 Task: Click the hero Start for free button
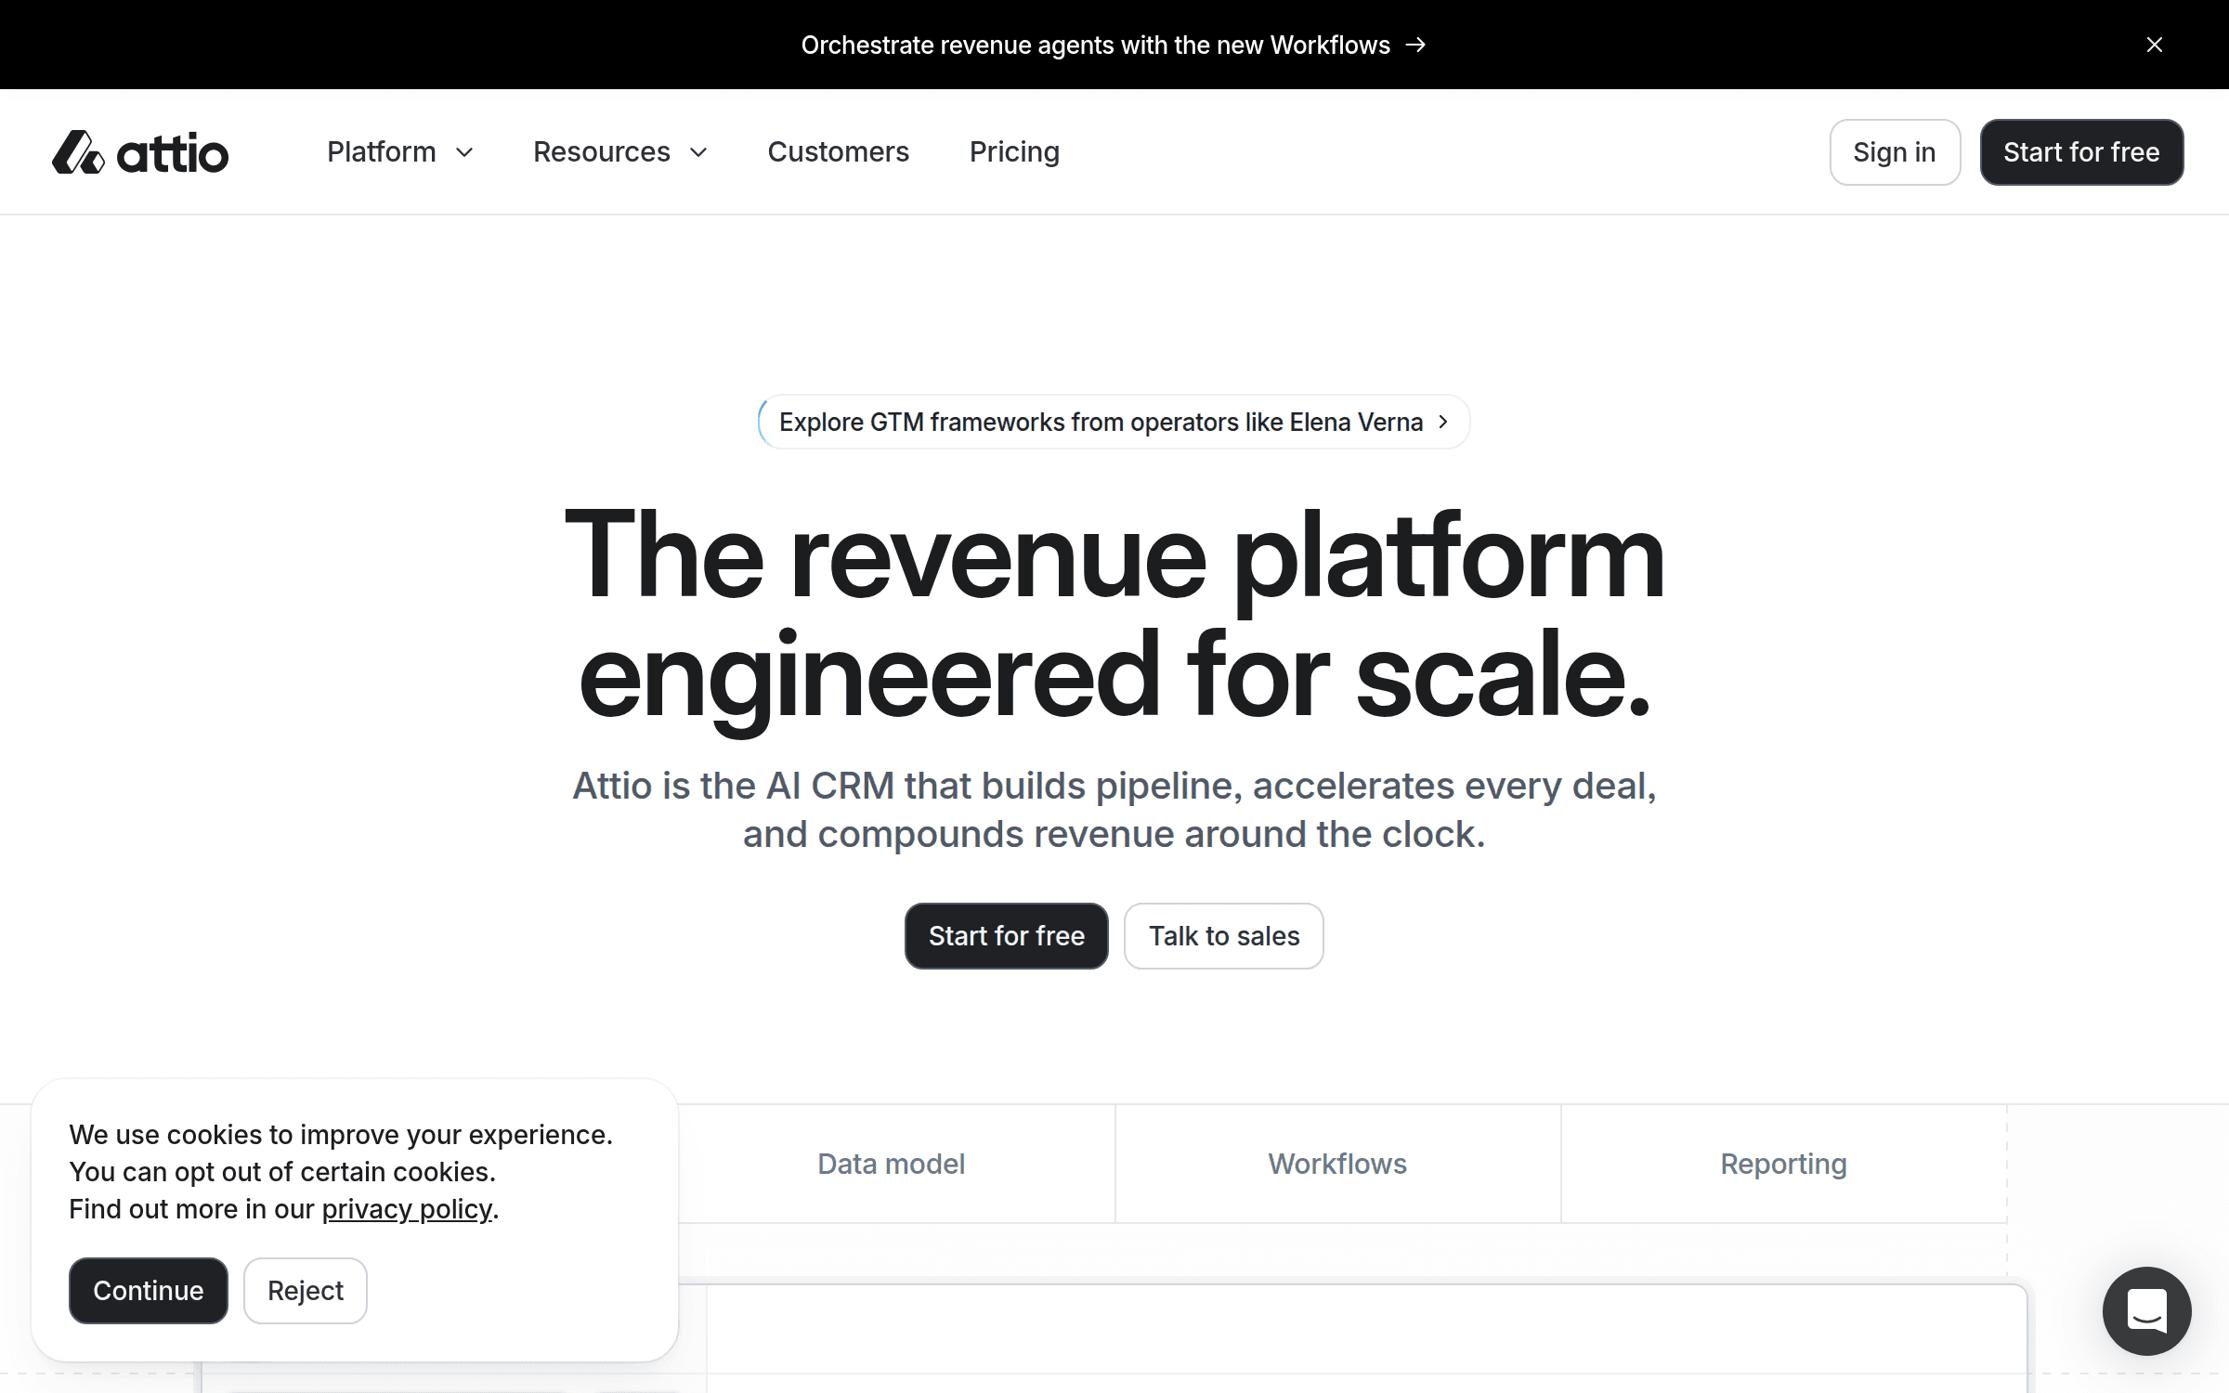(x=1007, y=936)
